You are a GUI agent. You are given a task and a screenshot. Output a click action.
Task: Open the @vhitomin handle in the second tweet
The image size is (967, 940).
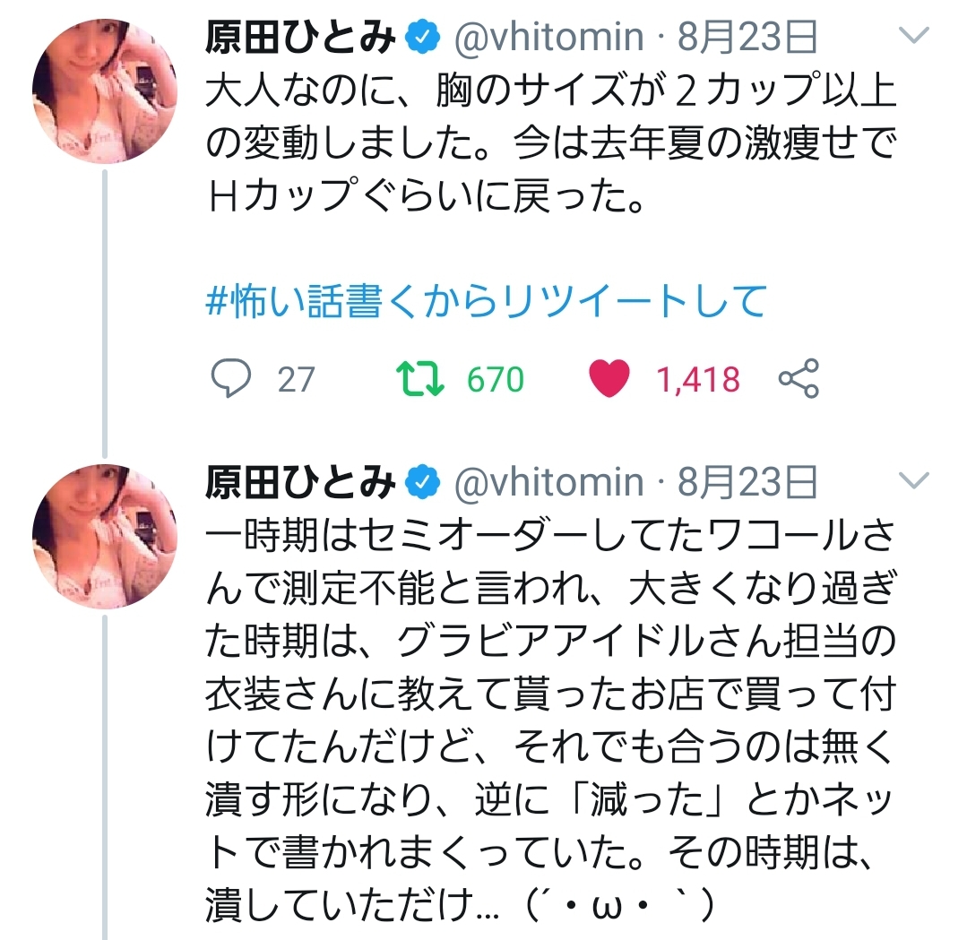click(548, 483)
